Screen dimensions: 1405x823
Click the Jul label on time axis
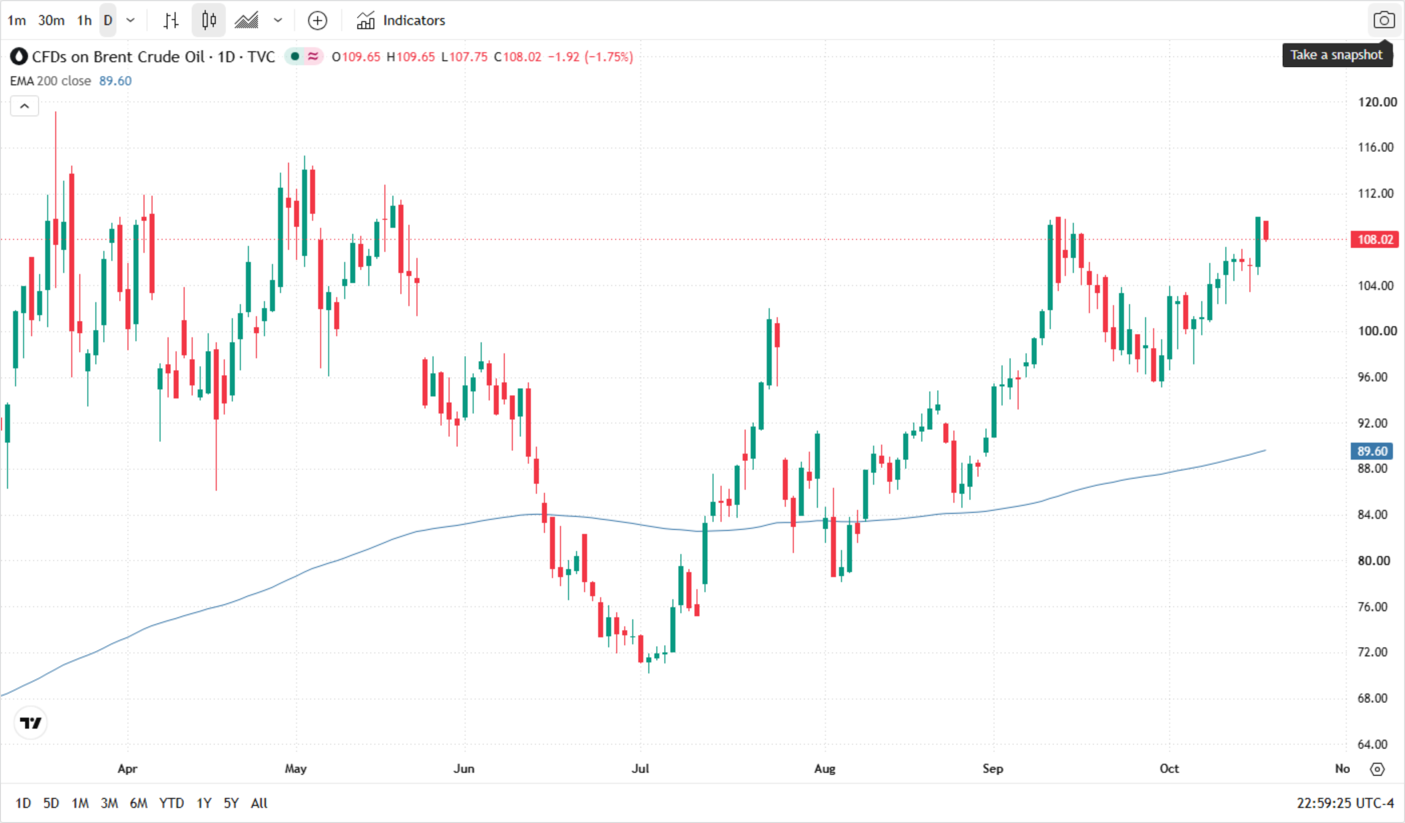[640, 769]
